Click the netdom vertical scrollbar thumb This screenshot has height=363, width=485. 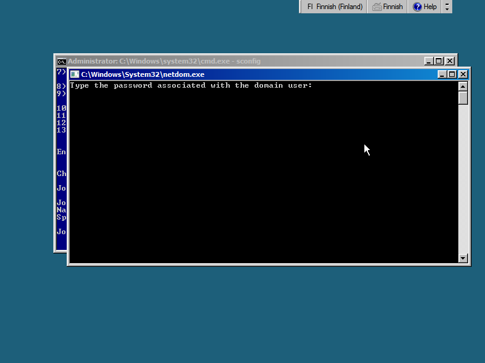tap(463, 98)
